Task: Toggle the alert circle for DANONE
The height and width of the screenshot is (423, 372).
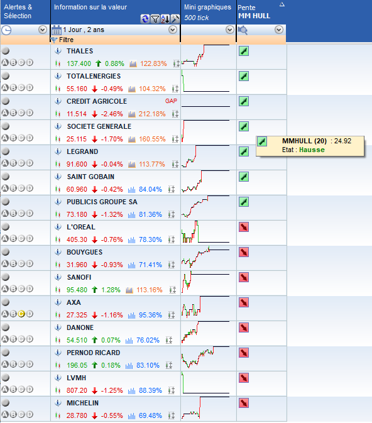Action: 6,327
